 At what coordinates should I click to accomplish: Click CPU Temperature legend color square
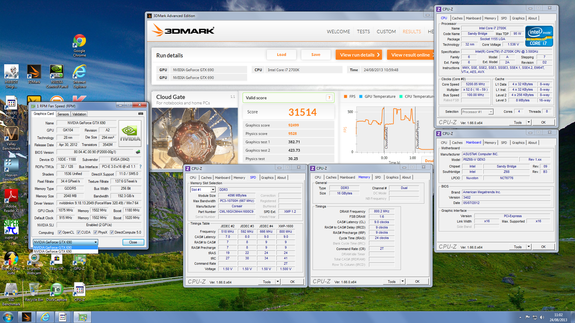(401, 96)
